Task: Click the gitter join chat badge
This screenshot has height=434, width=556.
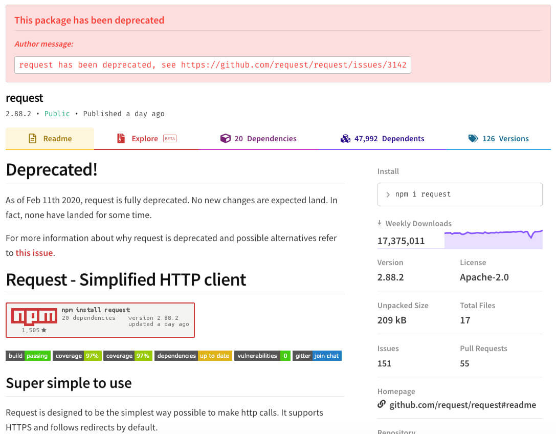Action: (317, 356)
